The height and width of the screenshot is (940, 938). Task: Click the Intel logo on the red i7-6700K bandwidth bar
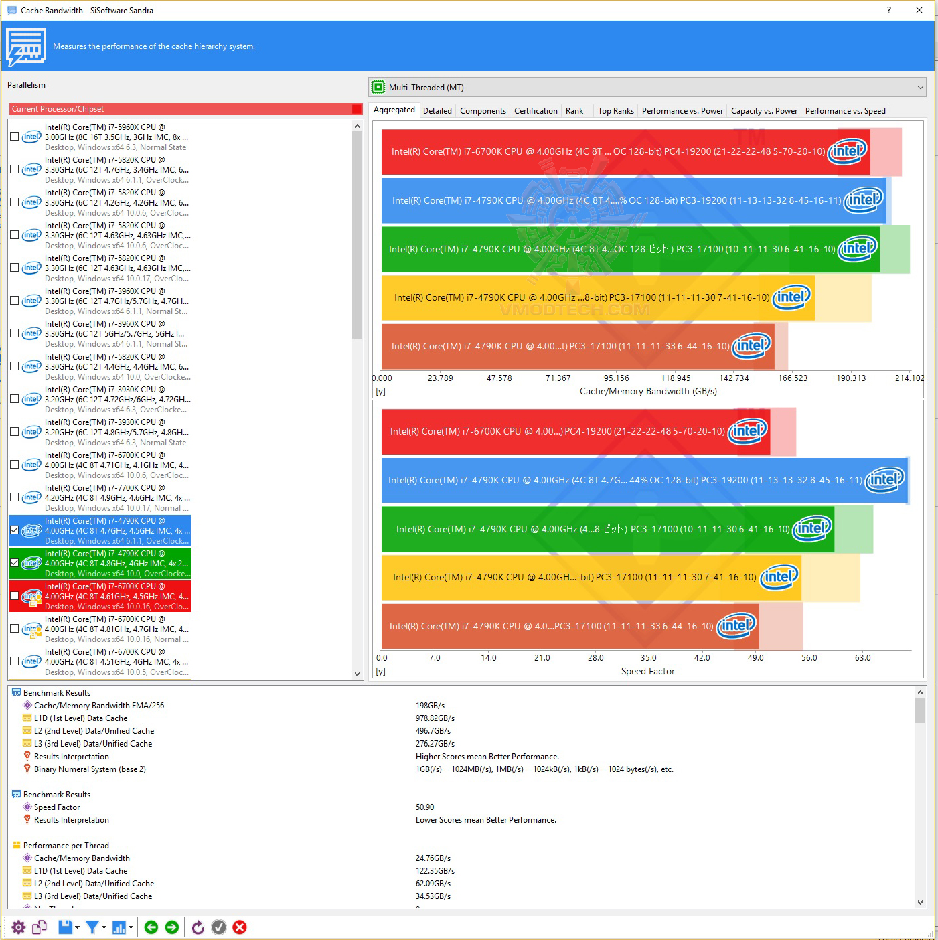tap(848, 151)
